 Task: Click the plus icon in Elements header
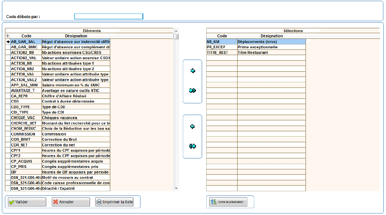click(x=8, y=36)
